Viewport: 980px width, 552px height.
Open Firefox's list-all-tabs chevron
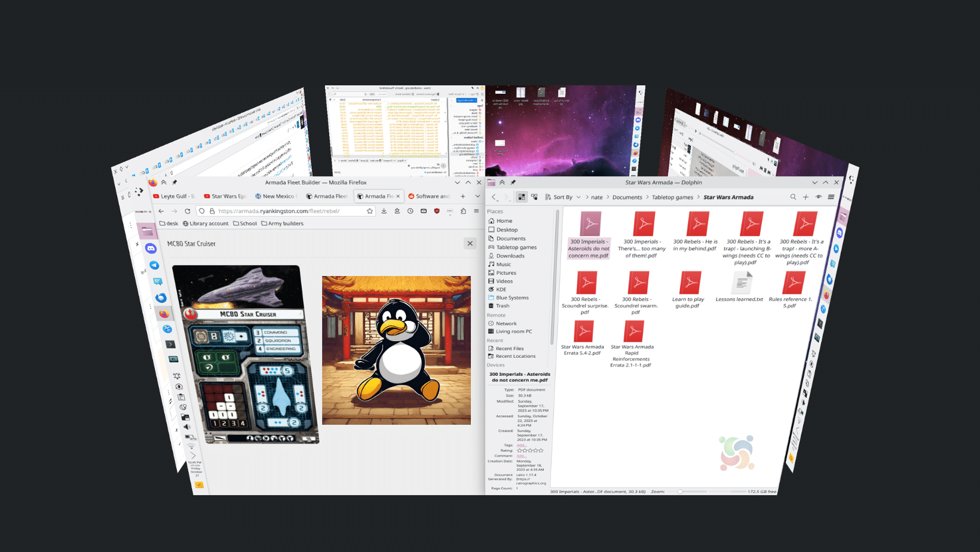click(x=477, y=196)
